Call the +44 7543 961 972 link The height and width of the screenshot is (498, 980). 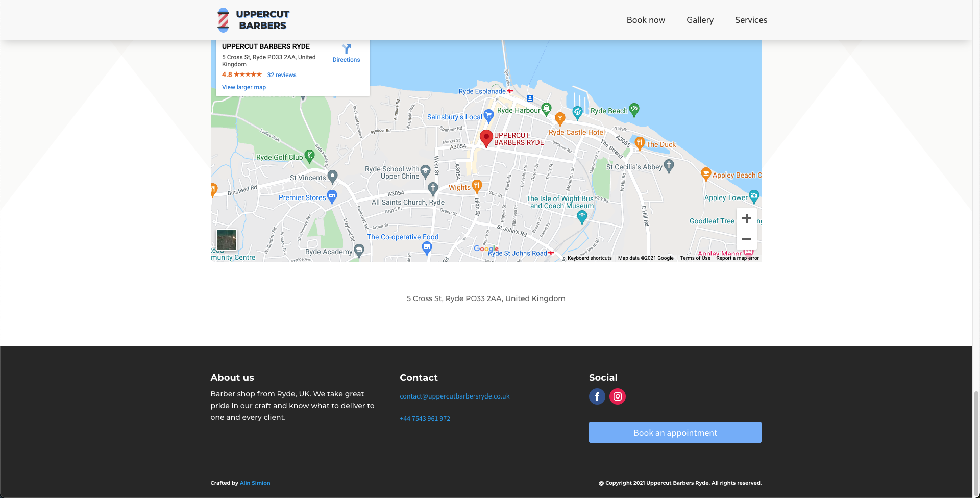[x=425, y=419]
